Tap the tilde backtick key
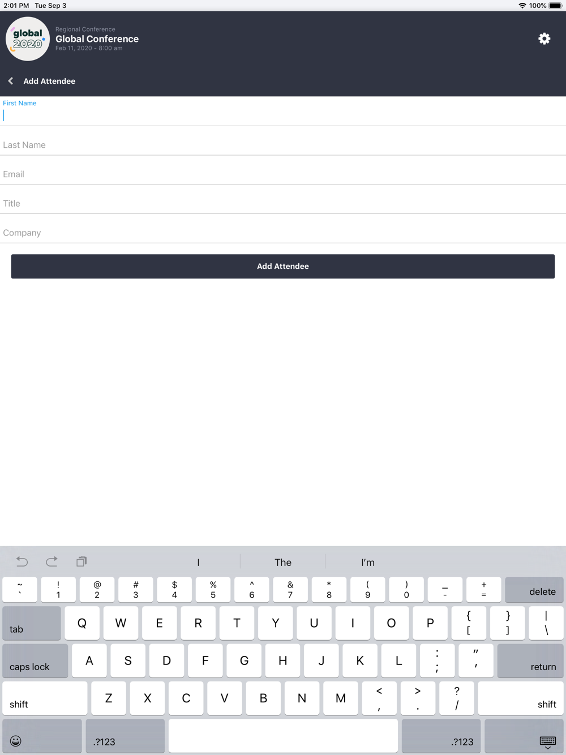 pyautogui.click(x=20, y=590)
